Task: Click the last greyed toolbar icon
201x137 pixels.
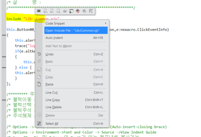Action: pyautogui.click(x=91, y=11)
